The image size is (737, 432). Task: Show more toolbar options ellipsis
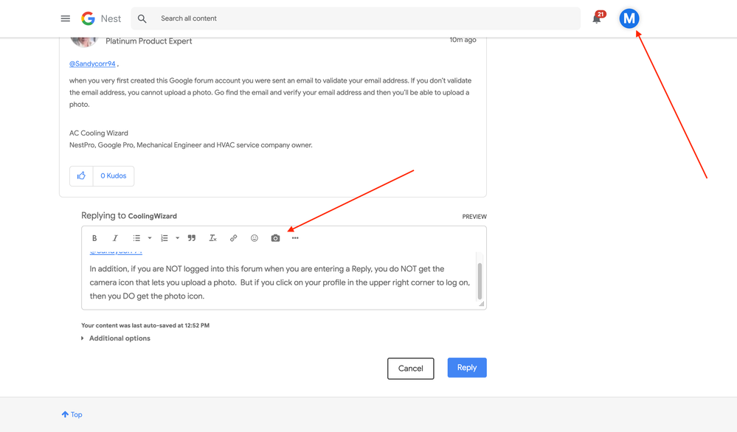[x=295, y=238]
